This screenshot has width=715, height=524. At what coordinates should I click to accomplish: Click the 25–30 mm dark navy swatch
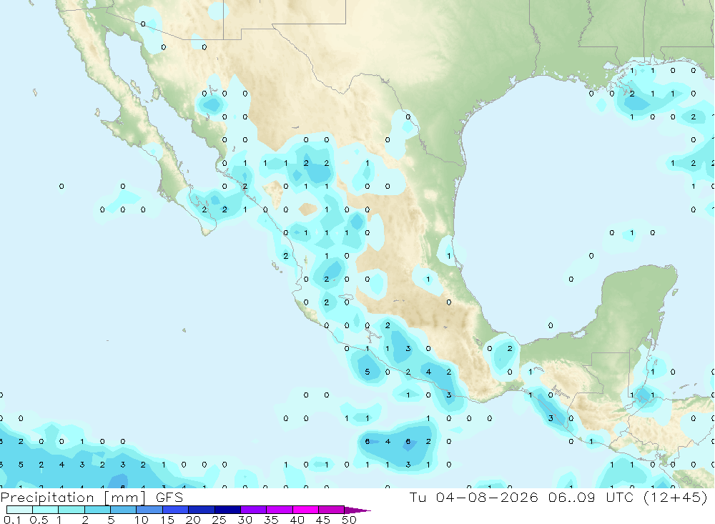point(227,510)
